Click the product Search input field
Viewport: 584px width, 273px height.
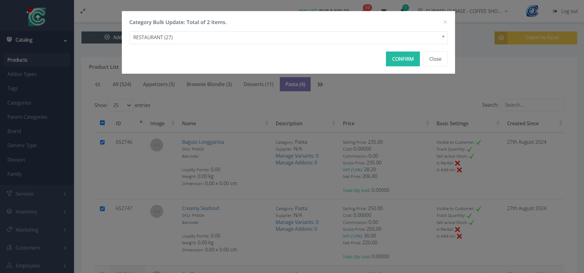coord(532,105)
